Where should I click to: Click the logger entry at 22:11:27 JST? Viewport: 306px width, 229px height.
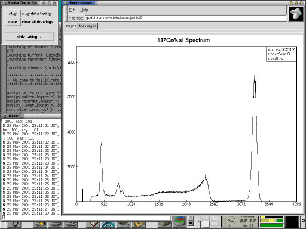click(x=31, y=209)
